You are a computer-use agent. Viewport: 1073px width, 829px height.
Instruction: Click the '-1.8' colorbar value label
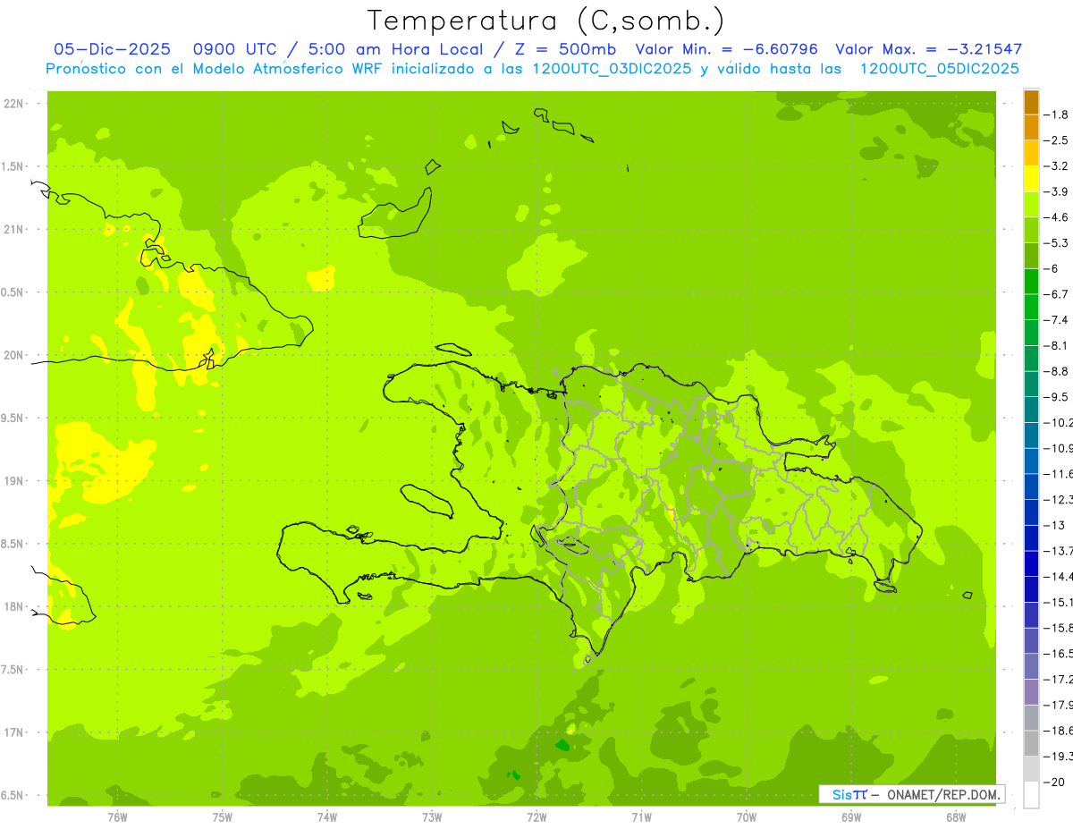tap(1057, 114)
